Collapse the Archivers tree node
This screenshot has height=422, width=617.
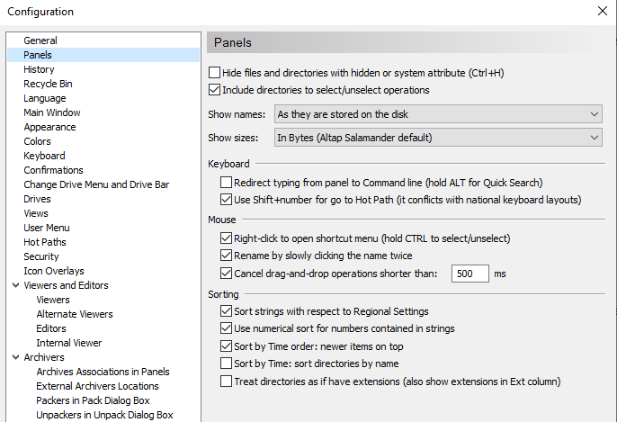coord(13,358)
